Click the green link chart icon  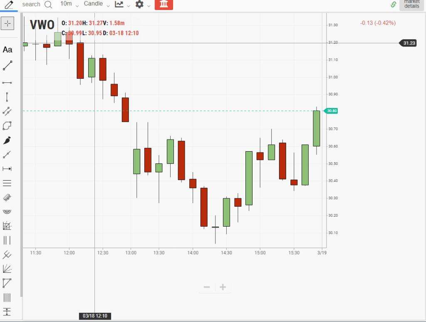393,5
